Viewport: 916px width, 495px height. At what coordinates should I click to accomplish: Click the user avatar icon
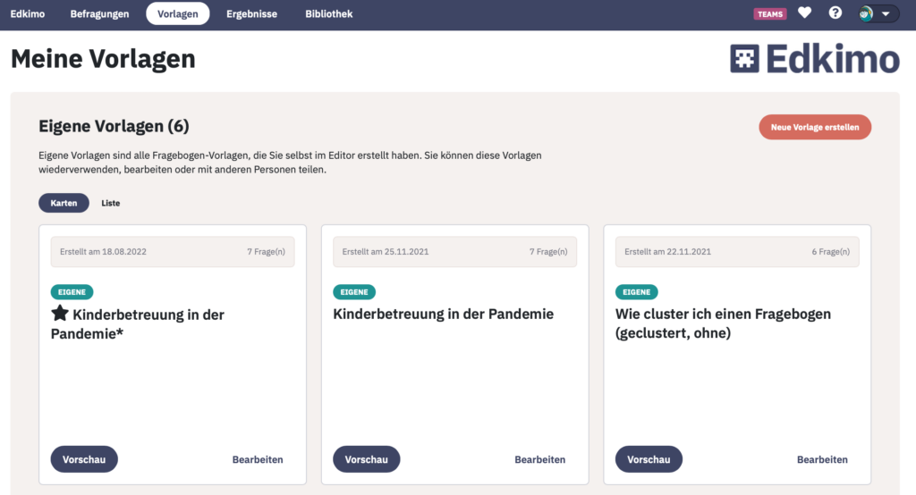coord(866,13)
